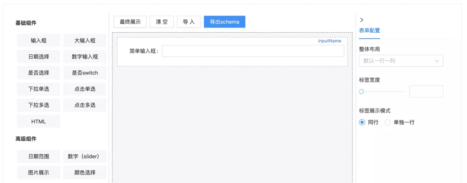The height and width of the screenshot is (183, 467).
Task: Add the HTML component
Action: (38, 121)
